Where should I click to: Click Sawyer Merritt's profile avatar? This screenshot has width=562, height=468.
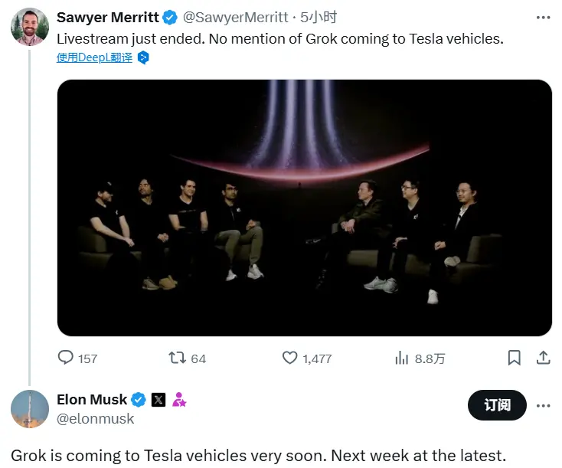tap(30, 26)
